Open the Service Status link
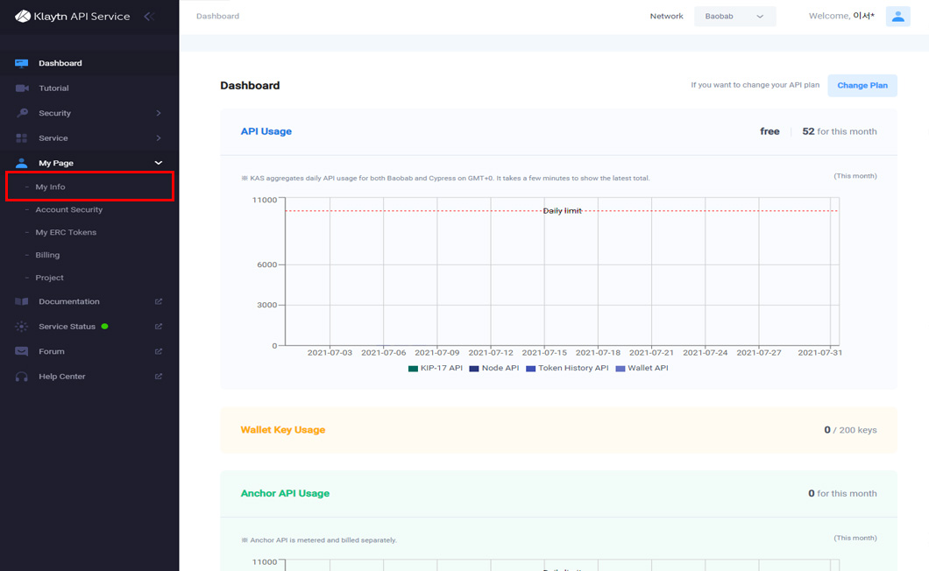Screen dimensions: 929x571 (67, 327)
